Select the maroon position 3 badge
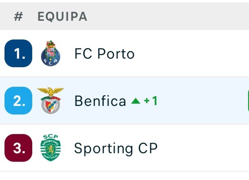Viewport: 249px width, 180px height. (x=18, y=147)
